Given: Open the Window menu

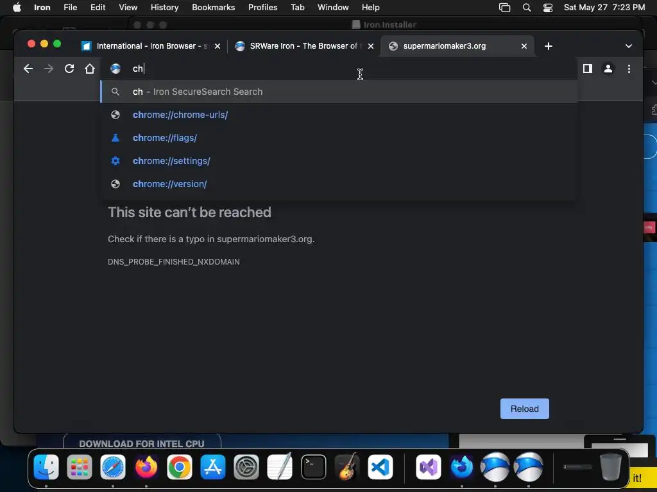Looking at the screenshot, I should [x=333, y=8].
